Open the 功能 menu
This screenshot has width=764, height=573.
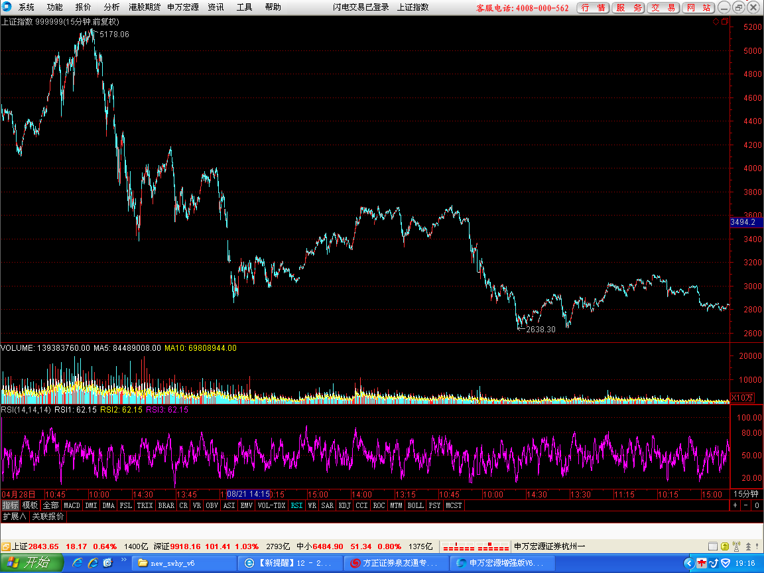[x=54, y=7]
